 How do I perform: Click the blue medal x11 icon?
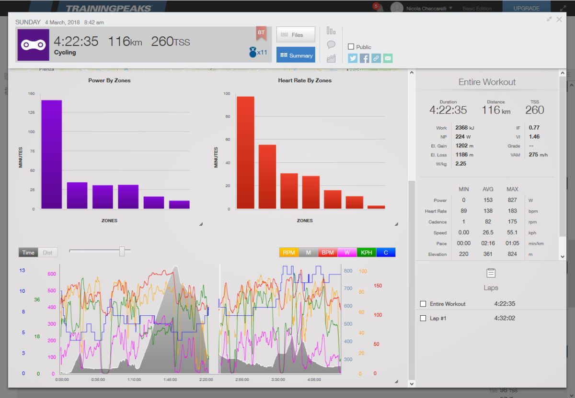(258, 52)
